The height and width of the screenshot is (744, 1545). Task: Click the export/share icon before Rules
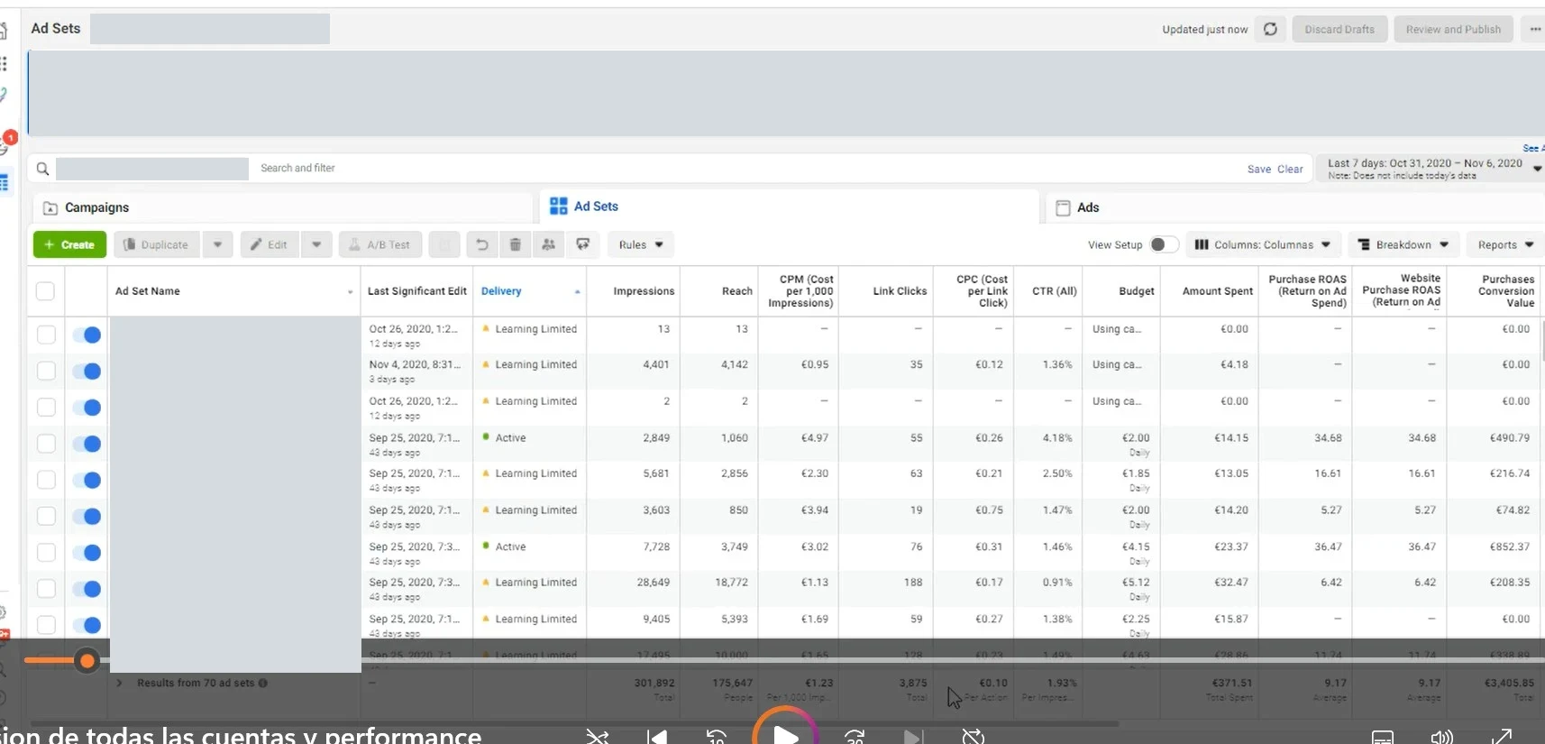click(x=583, y=244)
